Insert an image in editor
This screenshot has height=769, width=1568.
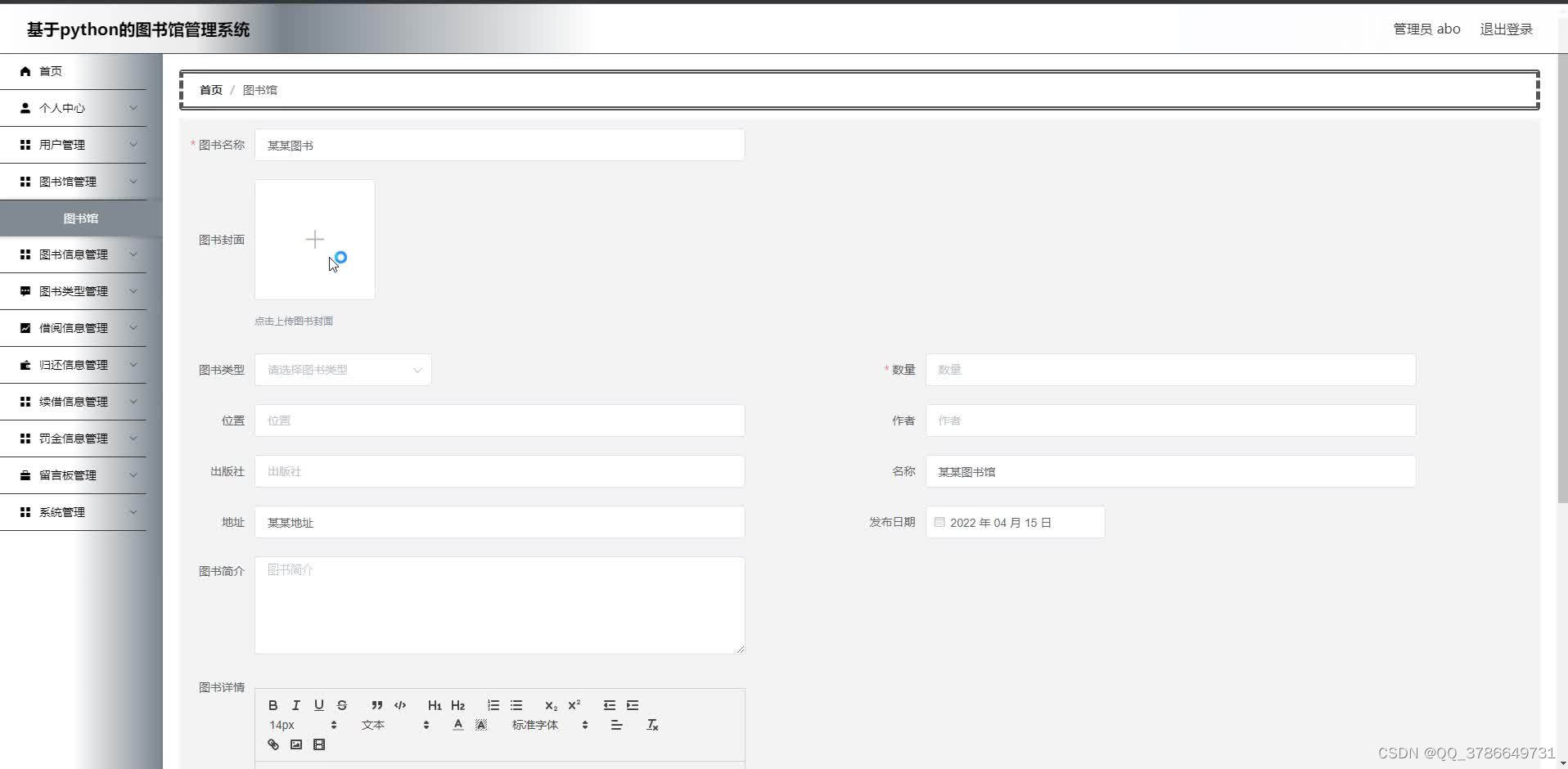click(x=296, y=744)
